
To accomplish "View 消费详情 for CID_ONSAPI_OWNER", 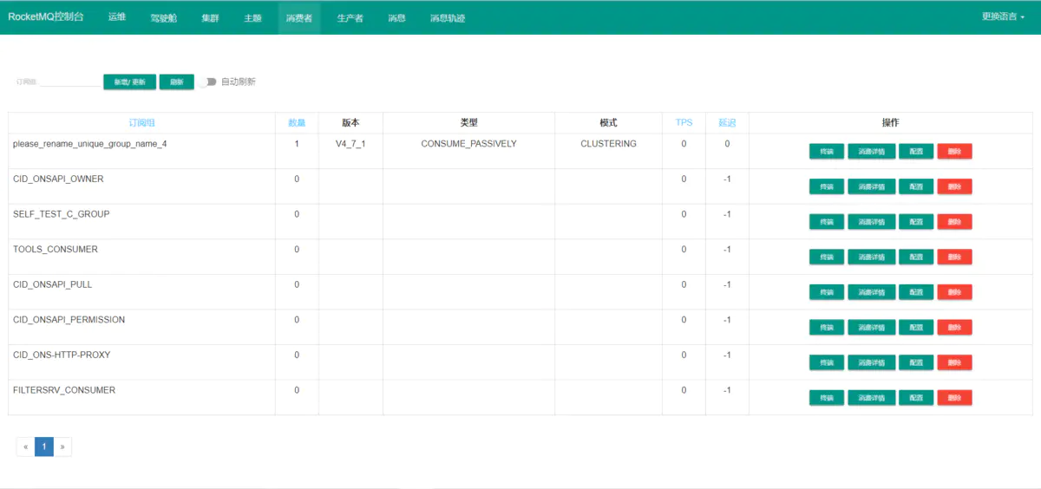I will (872, 186).
